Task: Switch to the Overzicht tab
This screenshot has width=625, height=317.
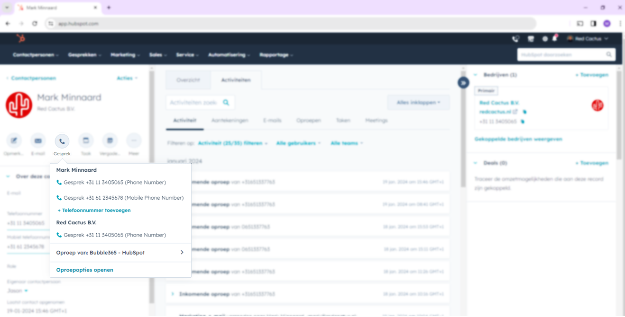Action: [188, 80]
